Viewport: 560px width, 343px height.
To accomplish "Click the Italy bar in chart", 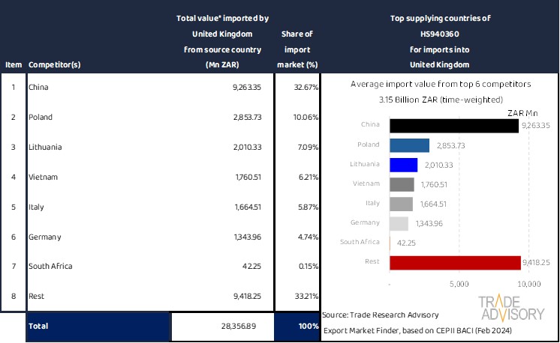I will click(402, 204).
